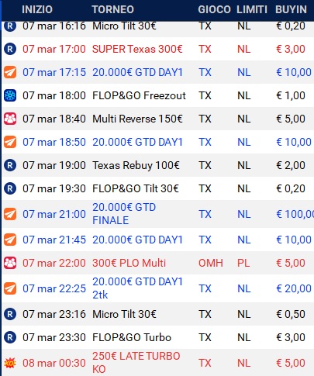The height and width of the screenshot is (376, 314).
Task: Open the SUPER Texas 300€ tournament
Action: tap(137, 49)
